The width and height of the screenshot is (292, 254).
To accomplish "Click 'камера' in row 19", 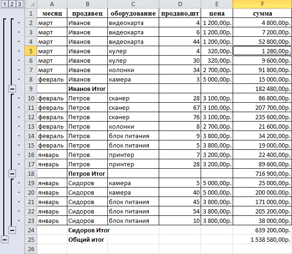I will click(133, 183).
